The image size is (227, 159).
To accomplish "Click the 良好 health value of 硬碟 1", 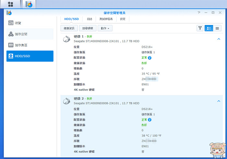I will click(x=144, y=63).
